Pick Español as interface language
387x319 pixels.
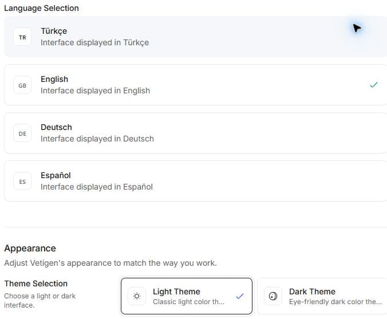195,181
